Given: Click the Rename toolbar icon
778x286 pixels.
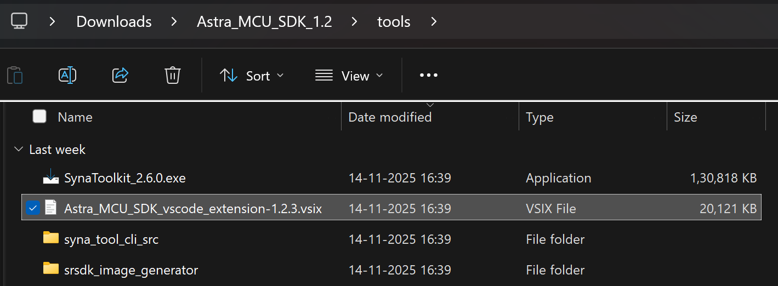Looking at the screenshot, I should point(67,75).
